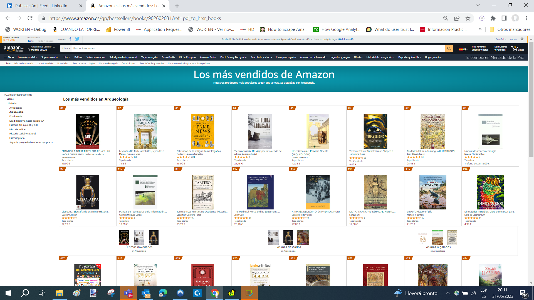The width and height of the screenshot is (534, 300).
Task: Open Windows notification center
Action: tap(524, 293)
